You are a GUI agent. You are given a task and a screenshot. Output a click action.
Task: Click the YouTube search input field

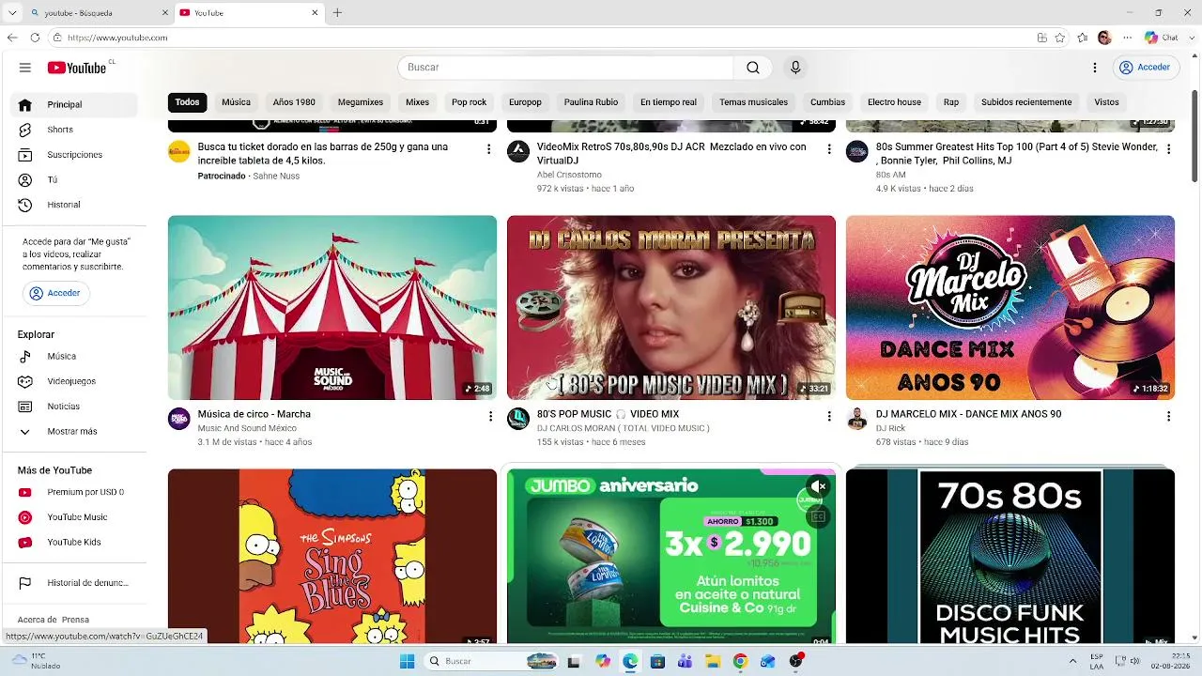coord(566,68)
